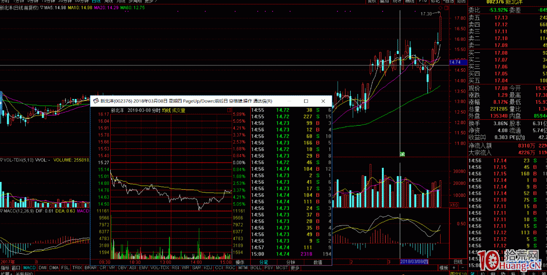Select the EMV indicator

143,268
